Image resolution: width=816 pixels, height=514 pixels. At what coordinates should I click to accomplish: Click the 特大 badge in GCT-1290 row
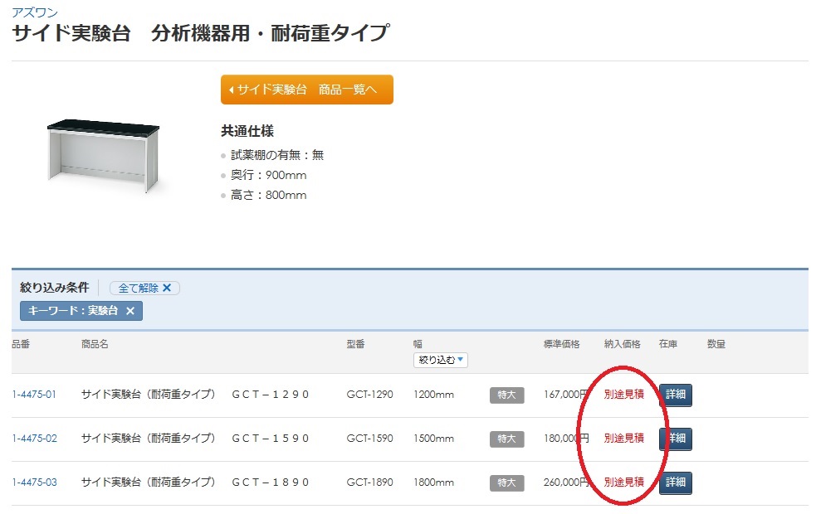[x=507, y=395]
